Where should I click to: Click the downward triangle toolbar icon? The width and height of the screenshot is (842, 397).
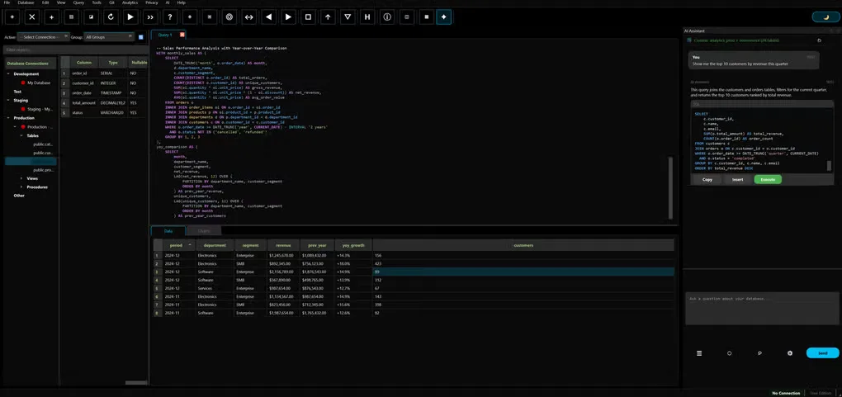click(x=348, y=17)
